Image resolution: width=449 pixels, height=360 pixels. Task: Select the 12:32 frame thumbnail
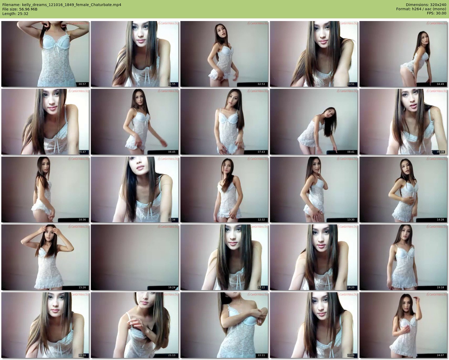(x=224, y=189)
